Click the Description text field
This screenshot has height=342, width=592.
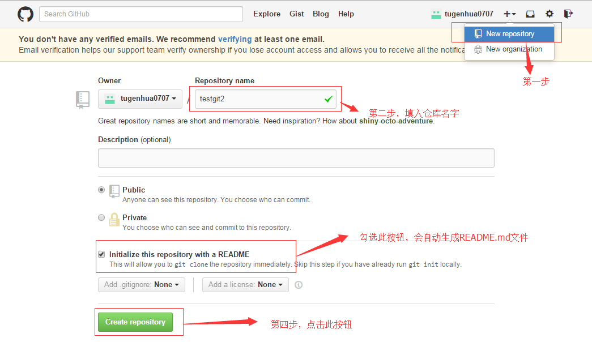pos(296,158)
